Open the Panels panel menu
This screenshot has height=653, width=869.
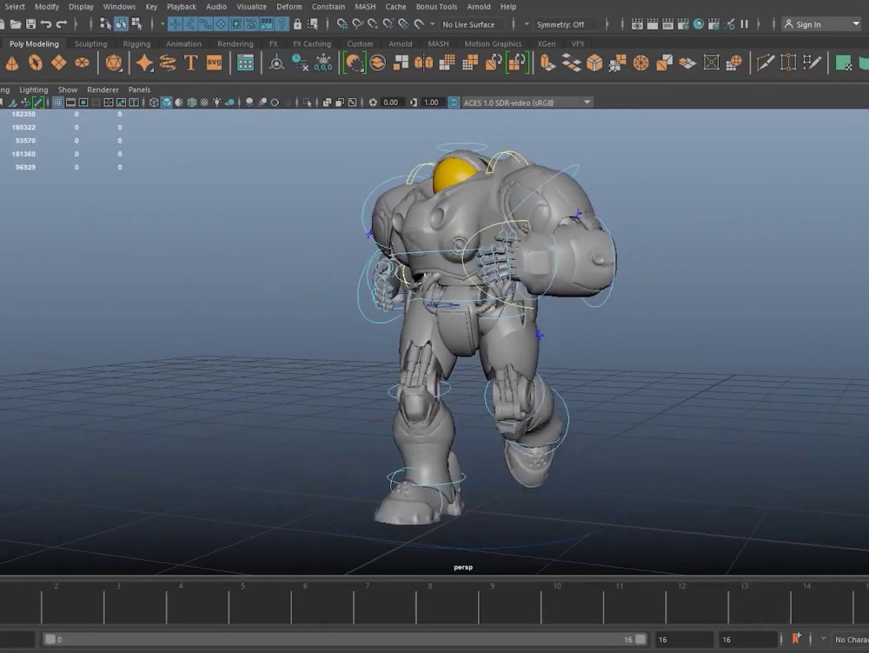[x=139, y=90]
